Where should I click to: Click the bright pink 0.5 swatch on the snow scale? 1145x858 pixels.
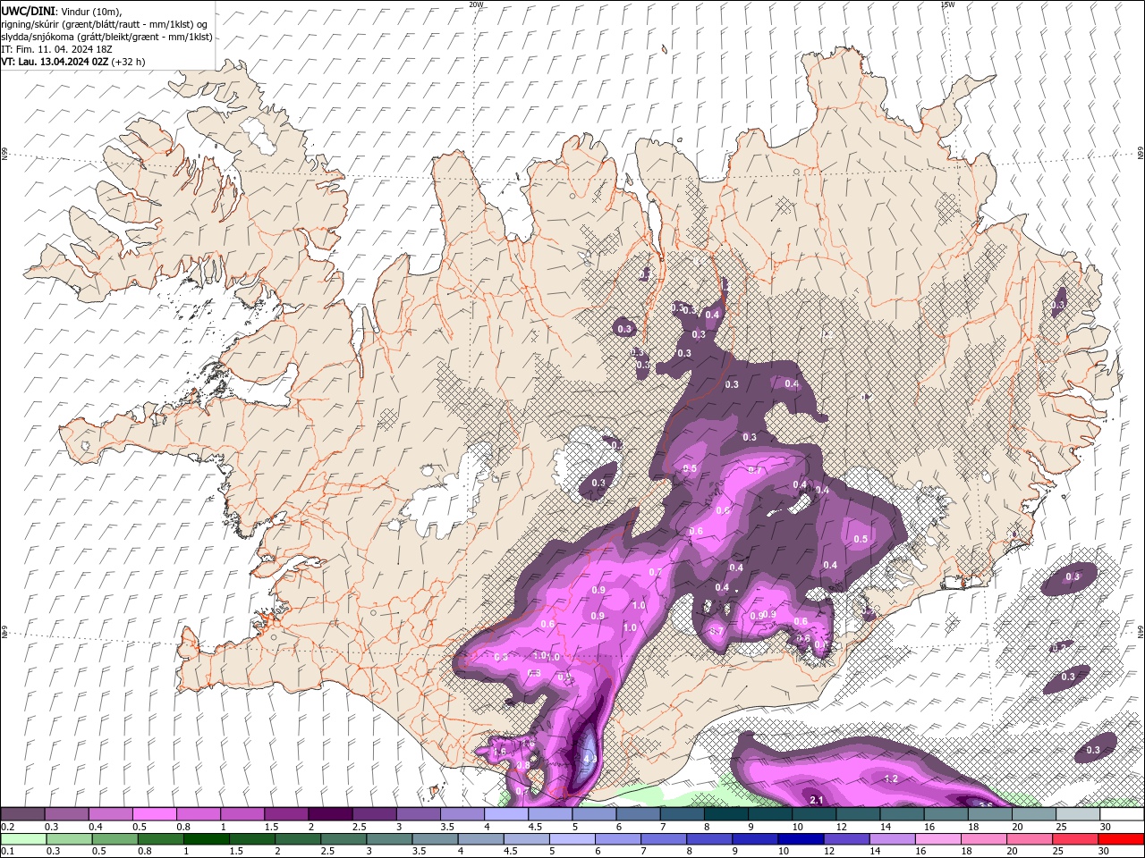[154, 814]
